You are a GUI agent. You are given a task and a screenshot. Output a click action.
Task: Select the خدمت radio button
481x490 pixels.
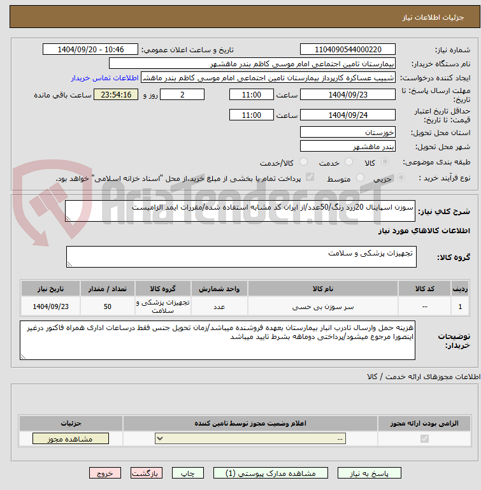(x=348, y=162)
